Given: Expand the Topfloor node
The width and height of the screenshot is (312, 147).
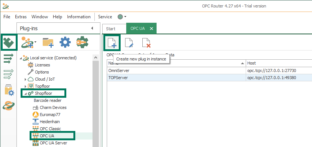Looking at the screenshot, I should pos(25,87).
